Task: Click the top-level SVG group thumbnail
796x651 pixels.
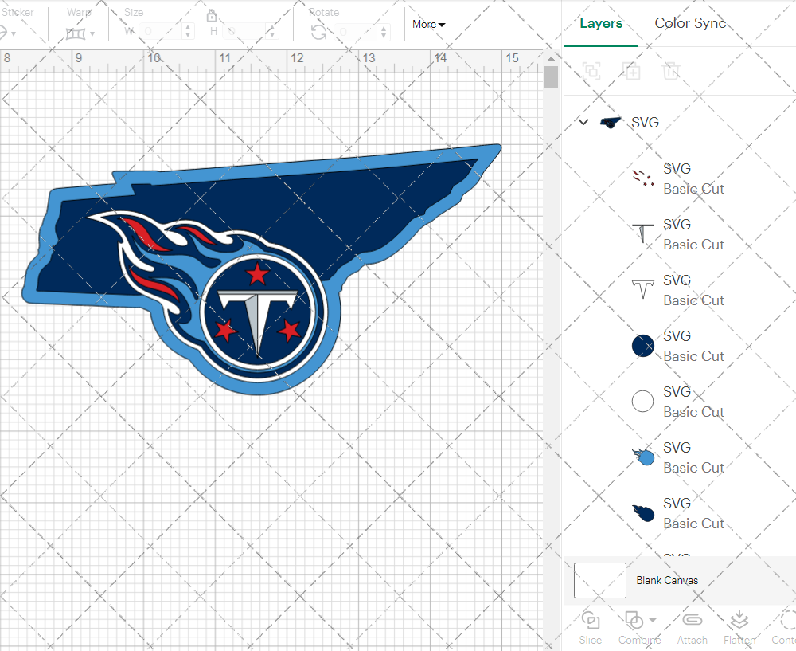Action: 610,123
